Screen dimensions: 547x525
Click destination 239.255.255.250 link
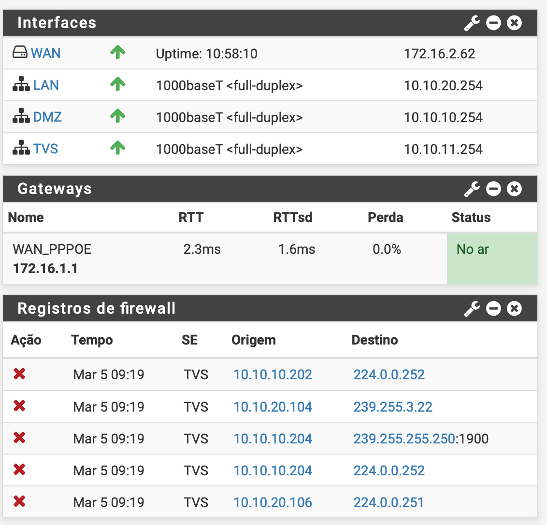[404, 439]
